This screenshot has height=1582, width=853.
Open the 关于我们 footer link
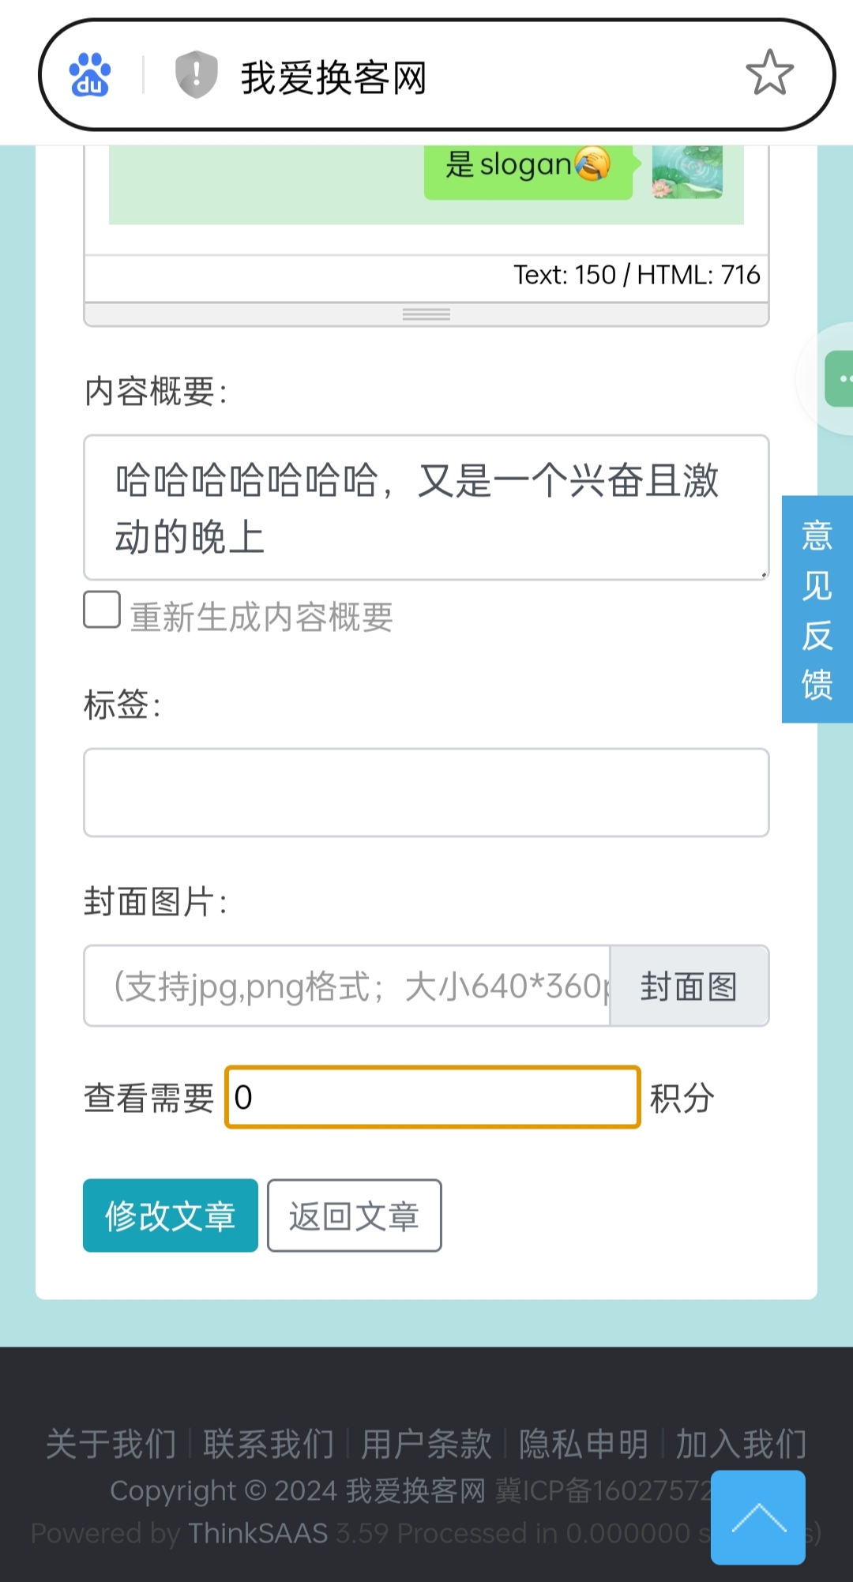pos(111,1444)
